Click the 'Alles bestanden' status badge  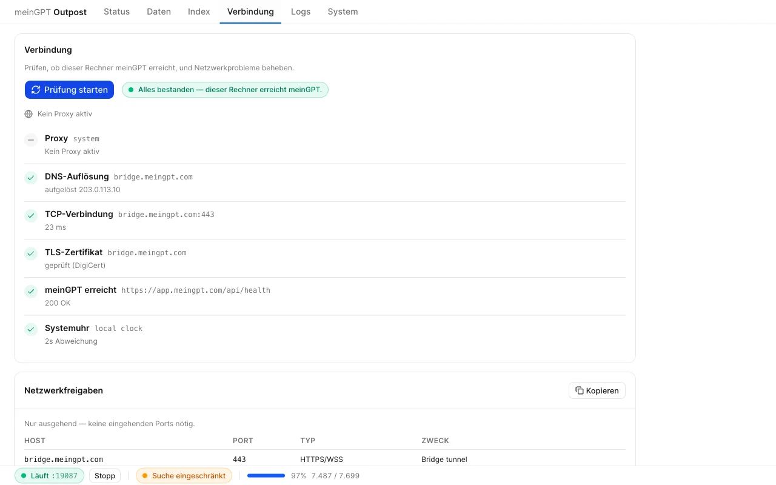[x=225, y=90]
